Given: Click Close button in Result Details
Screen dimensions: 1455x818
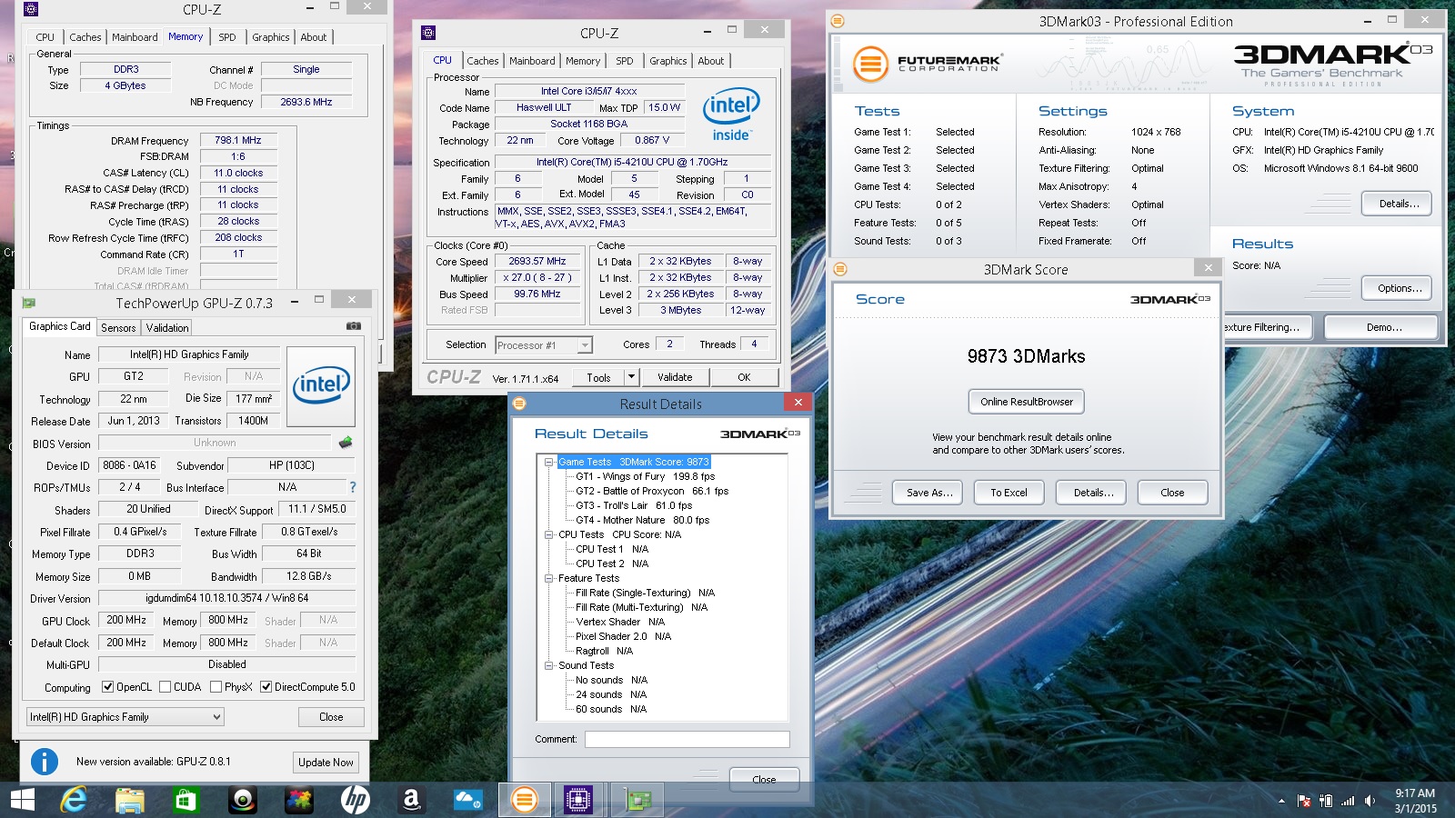Looking at the screenshot, I should [x=764, y=779].
